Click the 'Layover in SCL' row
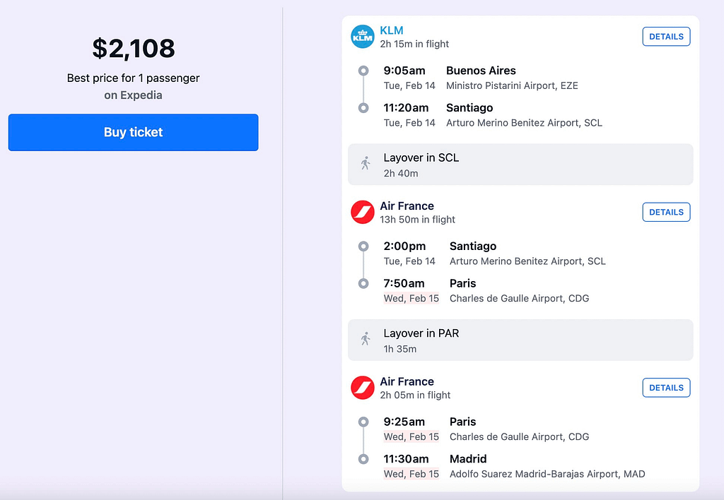The image size is (724, 500). click(520, 165)
